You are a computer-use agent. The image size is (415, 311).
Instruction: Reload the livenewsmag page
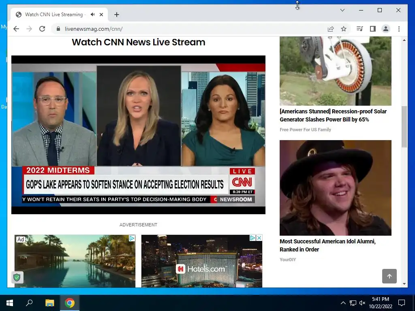[x=42, y=29]
